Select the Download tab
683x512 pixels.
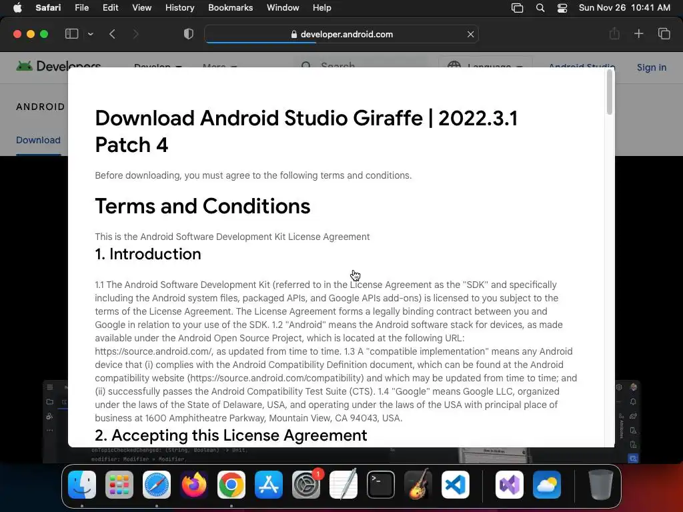tap(38, 140)
